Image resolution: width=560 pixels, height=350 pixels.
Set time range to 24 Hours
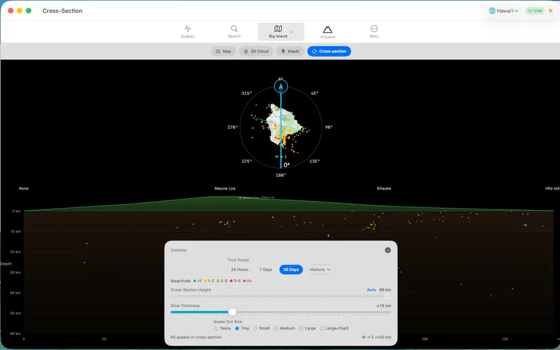click(240, 270)
